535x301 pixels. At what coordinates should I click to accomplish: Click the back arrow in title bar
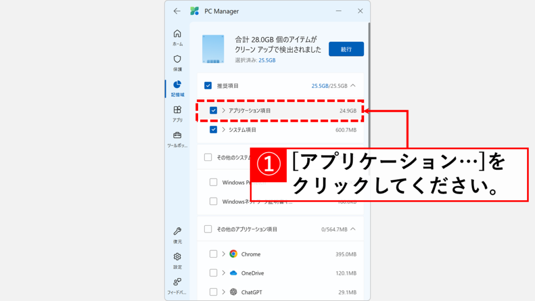pyautogui.click(x=177, y=11)
